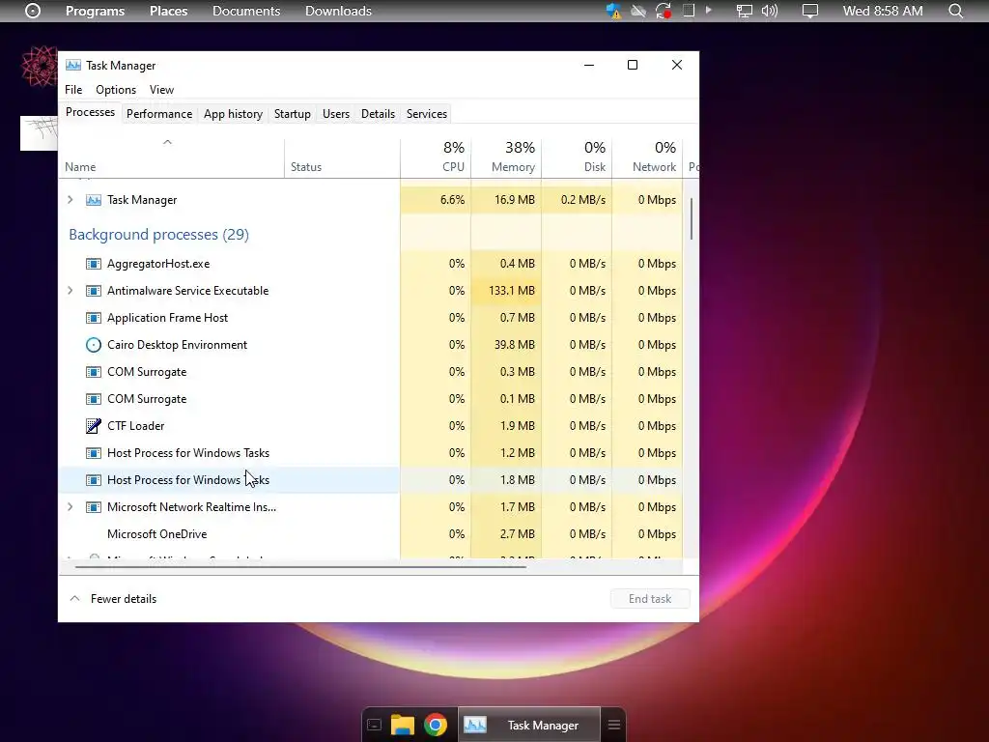The width and height of the screenshot is (989, 742).
Task: Open the action center notification icon
Action: coord(810,11)
